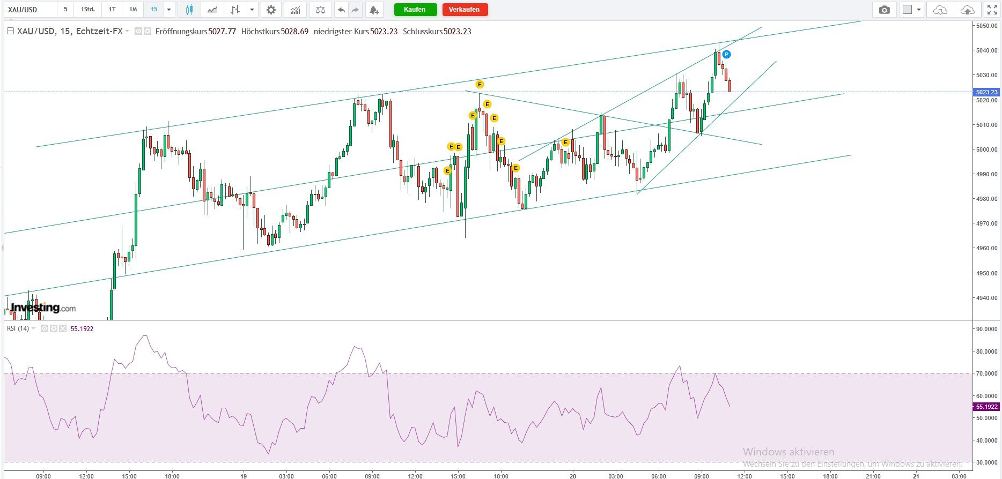The width and height of the screenshot is (1002, 479).
Task: Open the indicators menu icon
Action: (295, 10)
